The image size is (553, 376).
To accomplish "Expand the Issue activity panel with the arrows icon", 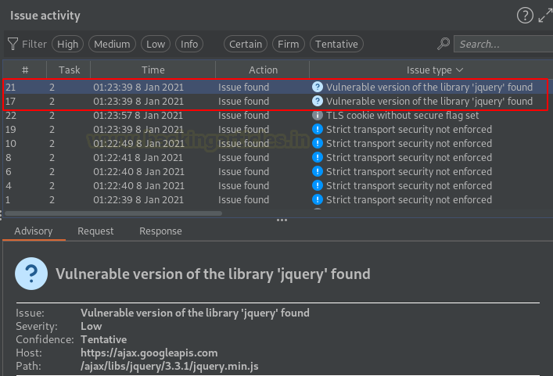I will tap(546, 16).
